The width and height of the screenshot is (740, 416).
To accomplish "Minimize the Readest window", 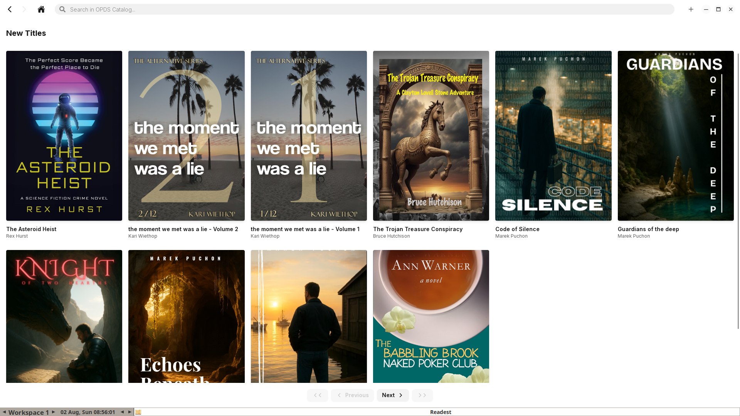I will point(706,9).
